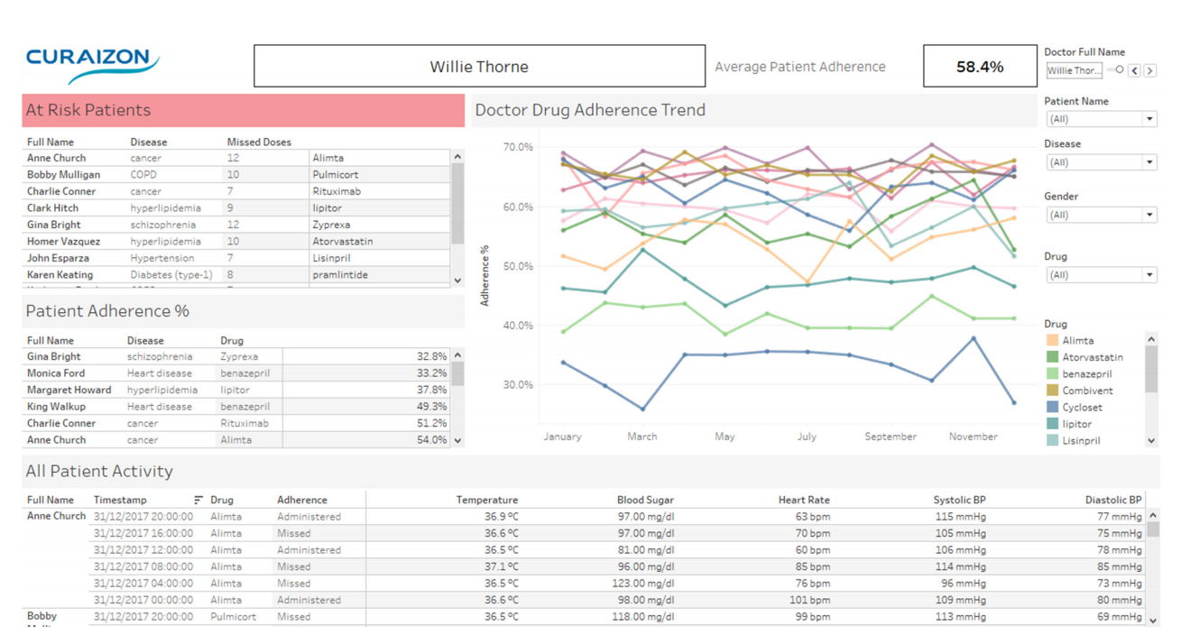Image resolution: width=1181 pixels, height=644 pixels.
Task: Click the Diastolic BP column header
Action: point(1113,500)
